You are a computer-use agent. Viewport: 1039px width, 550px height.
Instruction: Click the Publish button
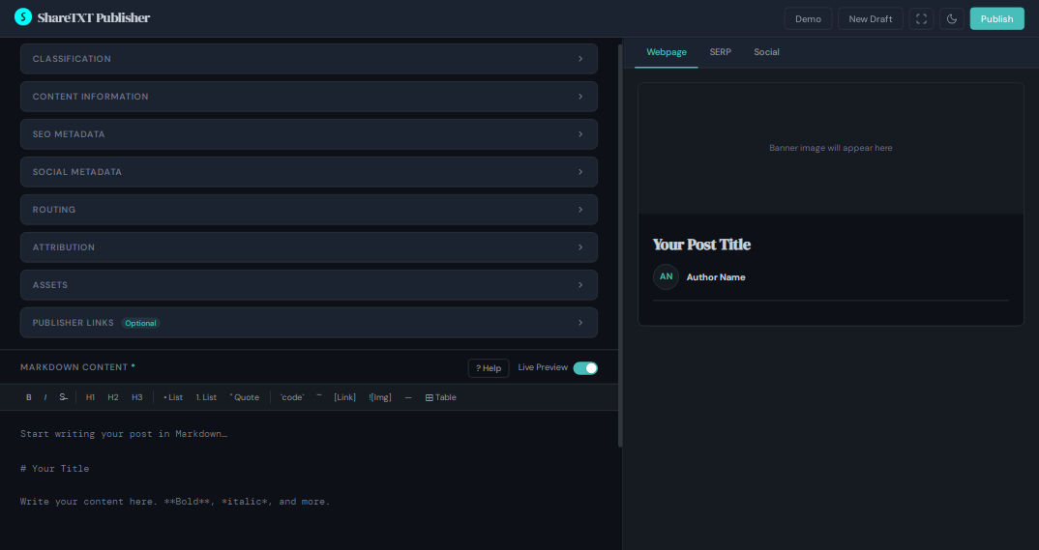click(x=996, y=18)
